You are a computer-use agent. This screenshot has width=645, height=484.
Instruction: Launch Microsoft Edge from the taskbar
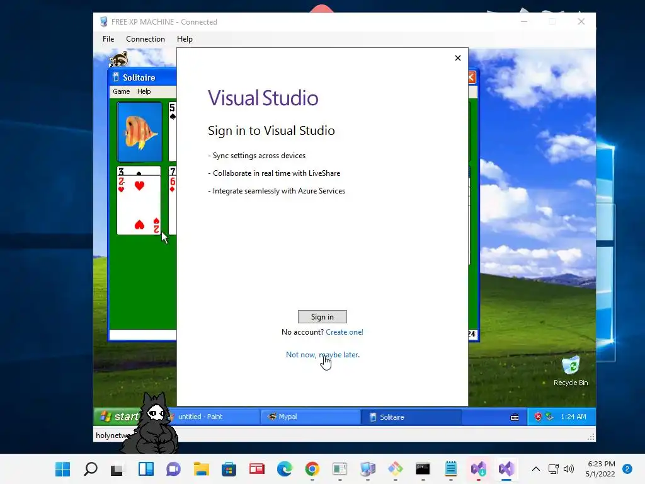pyautogui.click(x=284, y=469)
